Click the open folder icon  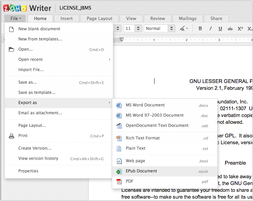11,49
